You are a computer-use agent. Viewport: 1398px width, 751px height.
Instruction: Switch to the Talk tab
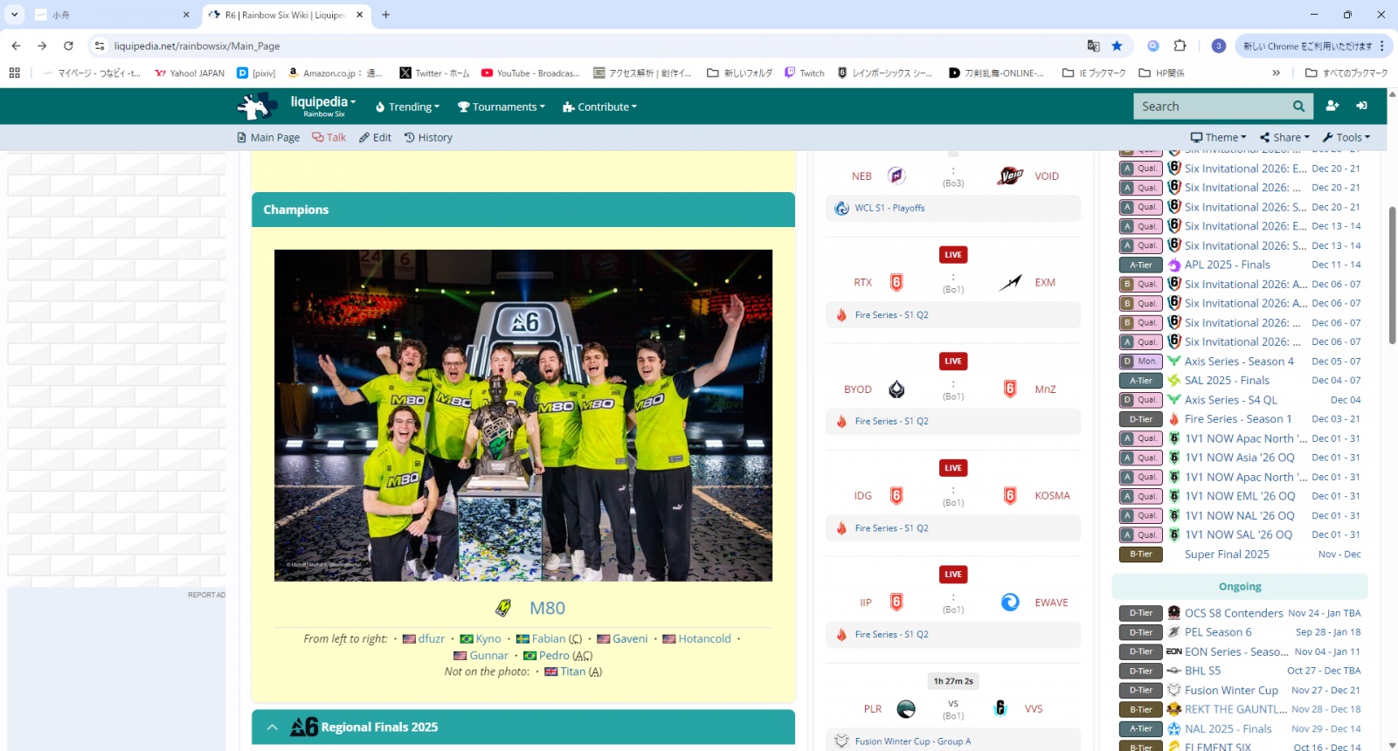click(329, 138)
